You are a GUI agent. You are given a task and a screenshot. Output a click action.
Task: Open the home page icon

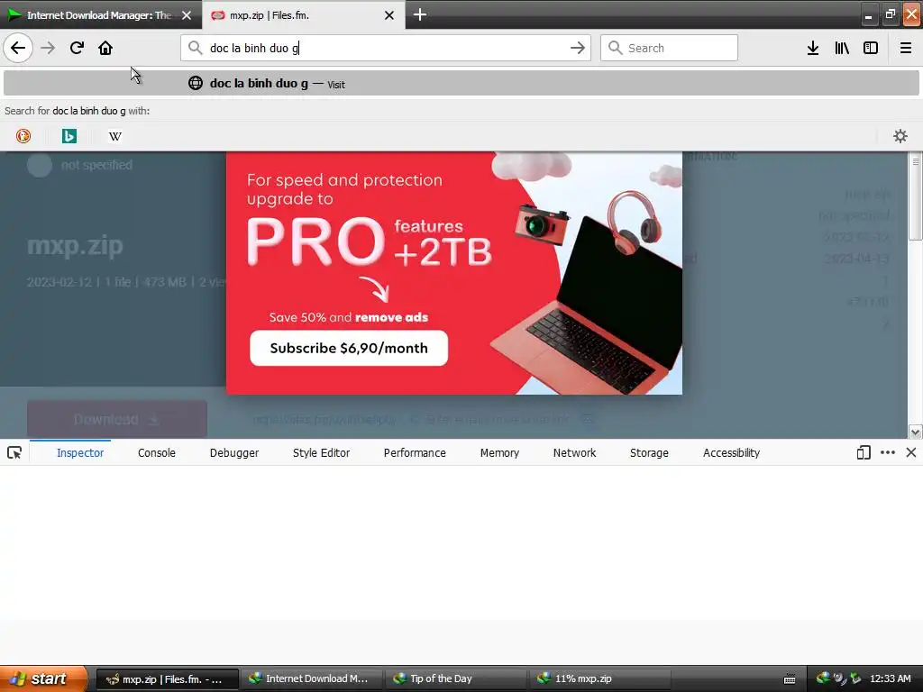point(105,48)
